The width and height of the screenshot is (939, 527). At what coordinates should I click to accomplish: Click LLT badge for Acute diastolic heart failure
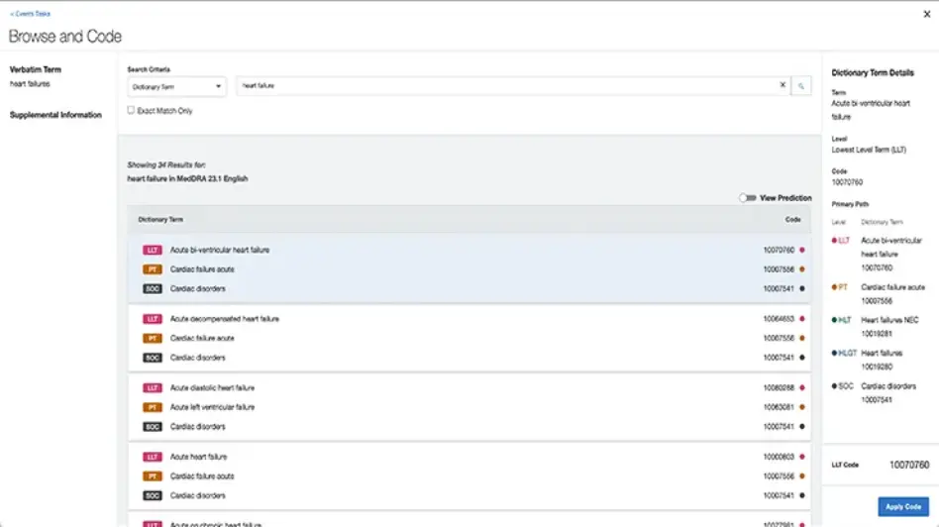click(152, 388)
